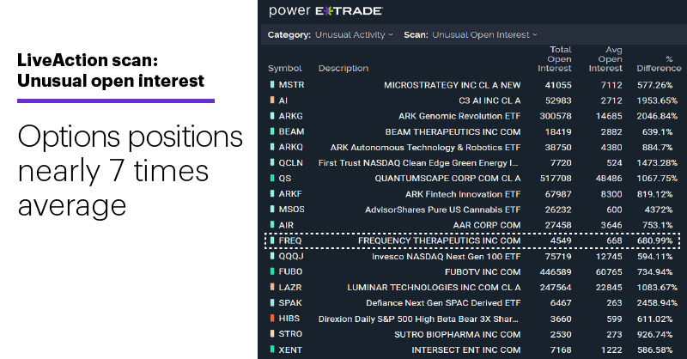The image size is (687, 359).
Task: Click the color marker beside FUBO
Action: tap(272, 271)
